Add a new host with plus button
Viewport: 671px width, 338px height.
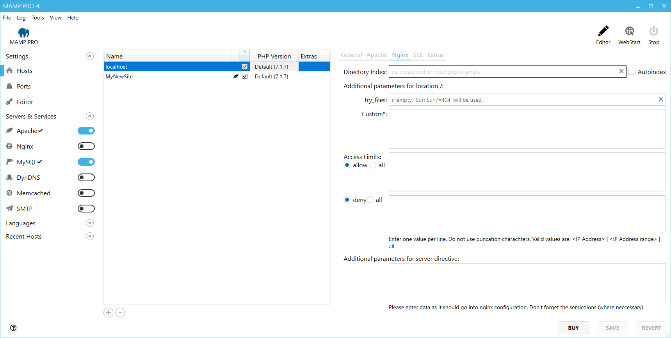108,313
